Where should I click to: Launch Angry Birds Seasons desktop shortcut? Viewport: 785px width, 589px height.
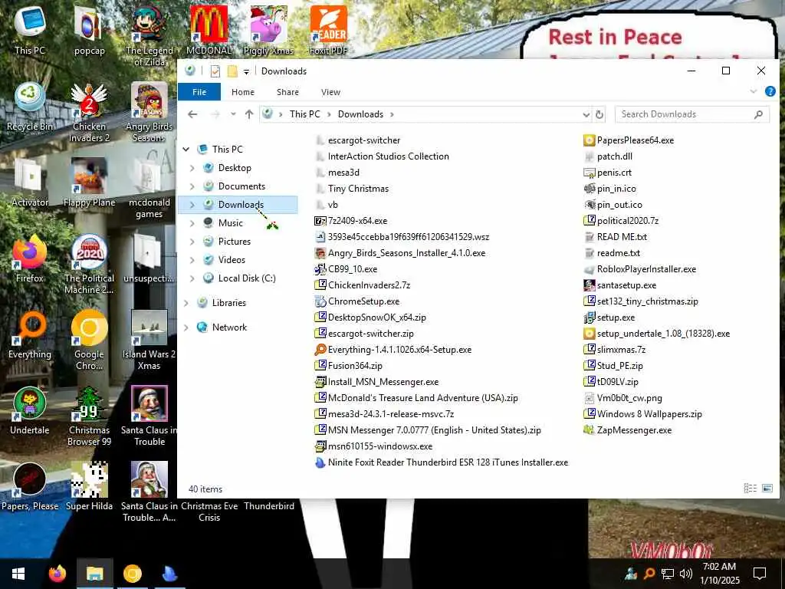(149, 112)
